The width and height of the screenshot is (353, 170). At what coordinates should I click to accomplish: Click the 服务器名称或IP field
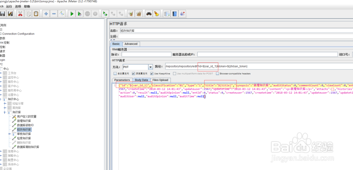[267, 54]
